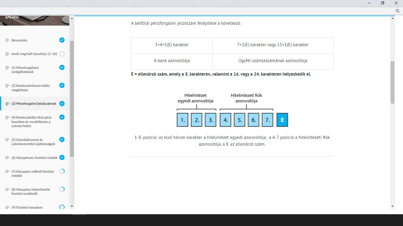Click the list icon beside Számlakivonat és számlavezetési sajátosságok
This screenshot has width=403, height=226.
(x=7, y=140)
